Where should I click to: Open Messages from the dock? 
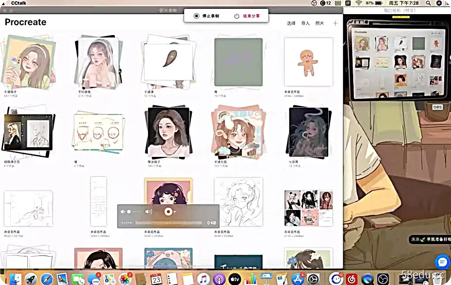coord(94,279)
